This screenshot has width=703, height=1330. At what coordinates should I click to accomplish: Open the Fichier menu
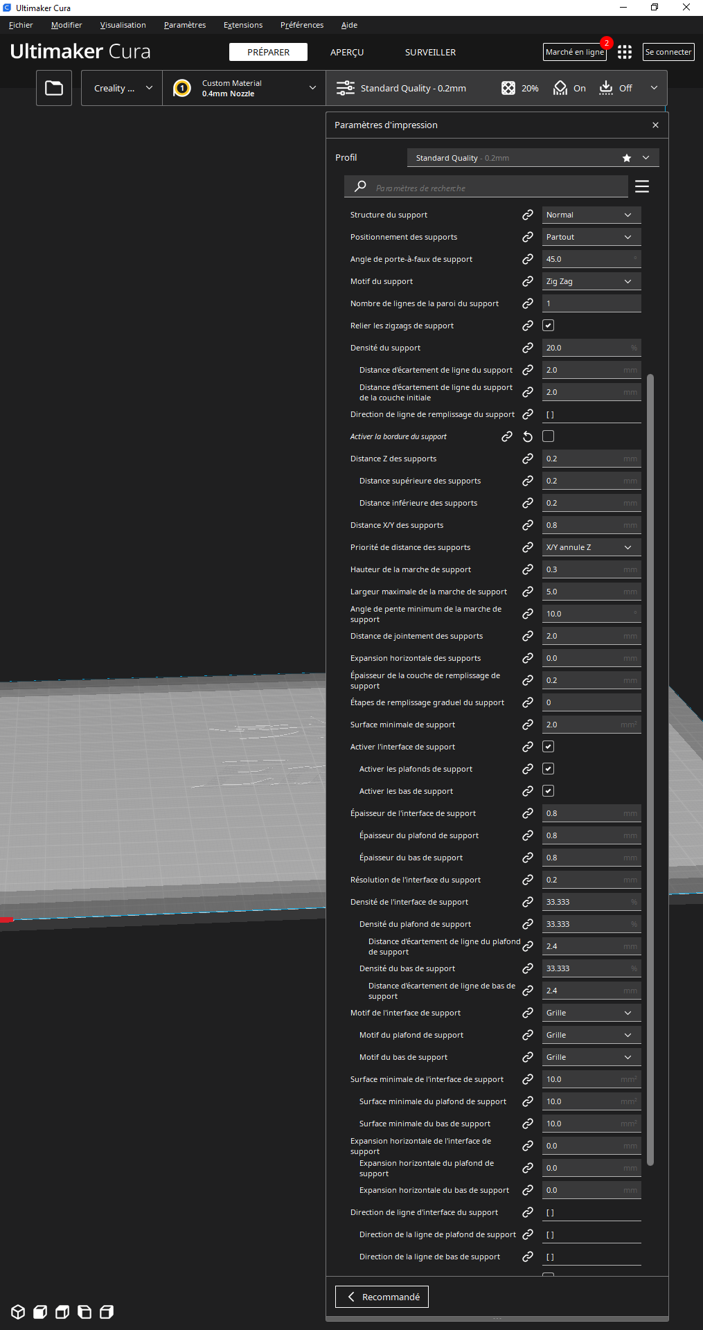21,25
